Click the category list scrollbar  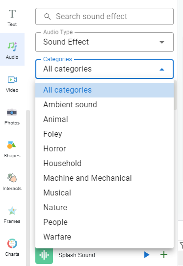pos(175,95)
